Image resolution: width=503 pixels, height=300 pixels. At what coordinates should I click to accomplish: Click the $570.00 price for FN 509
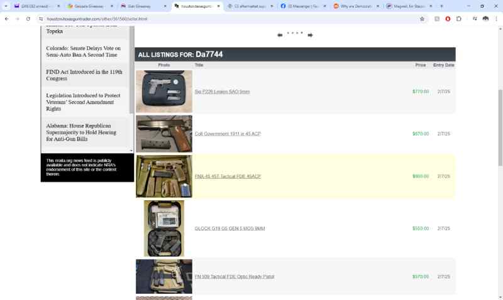[421, 277]
